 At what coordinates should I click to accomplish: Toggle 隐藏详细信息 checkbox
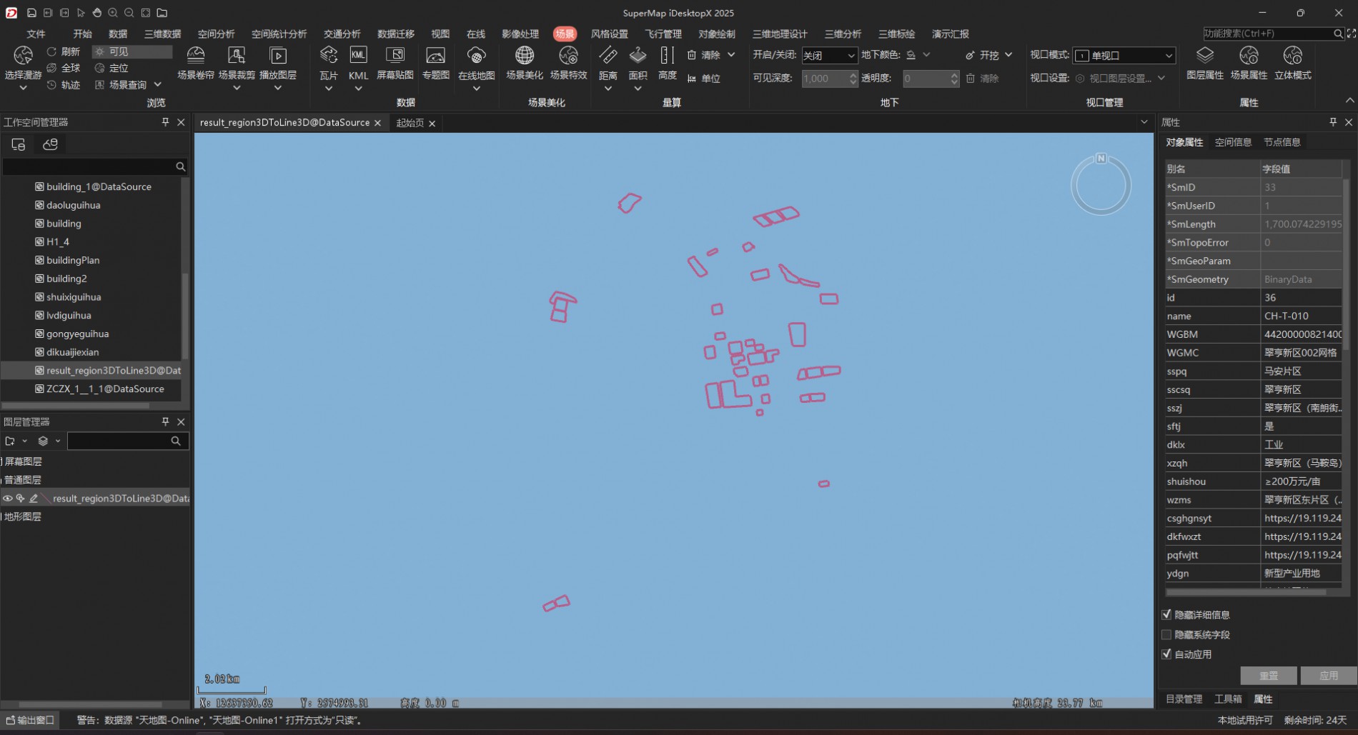(x=1167, y=614)
